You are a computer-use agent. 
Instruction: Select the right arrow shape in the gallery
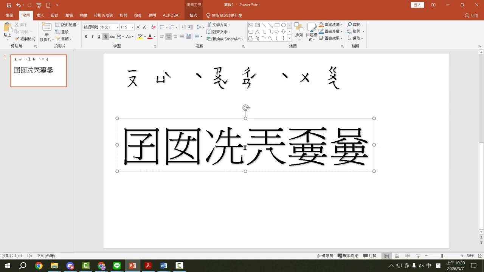277,32
